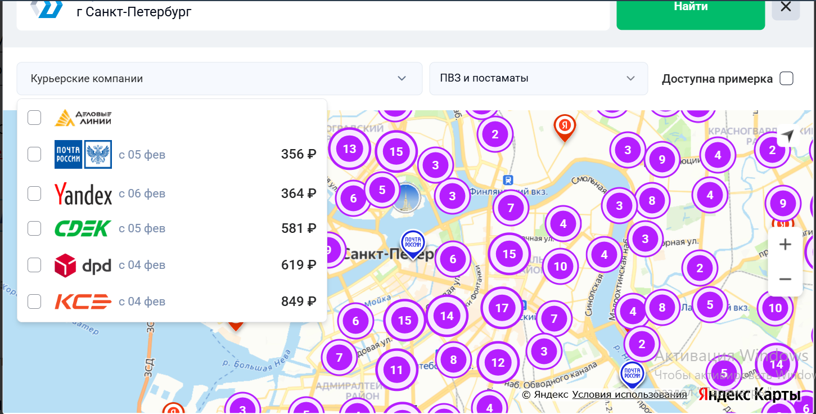Zoom in the map with plus button
Screen dimensions: 816x414
pyautogui.click(x=785, y=245)
